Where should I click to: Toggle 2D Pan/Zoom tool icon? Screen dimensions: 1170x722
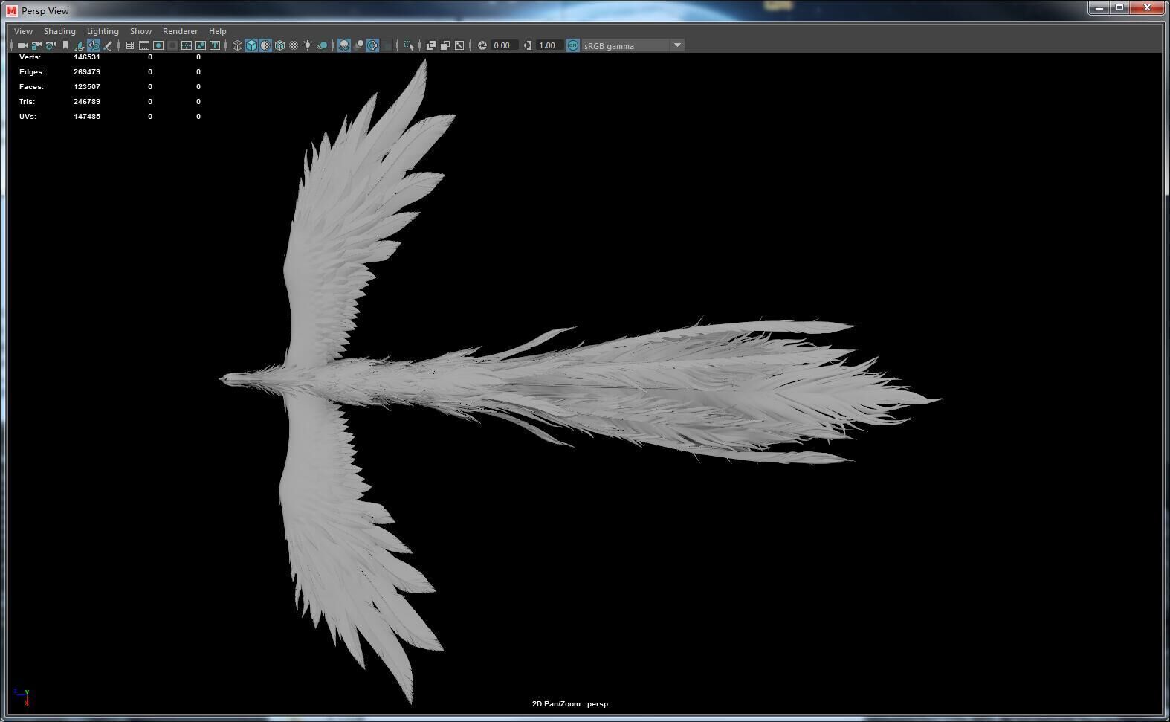(x=93, y=45)
